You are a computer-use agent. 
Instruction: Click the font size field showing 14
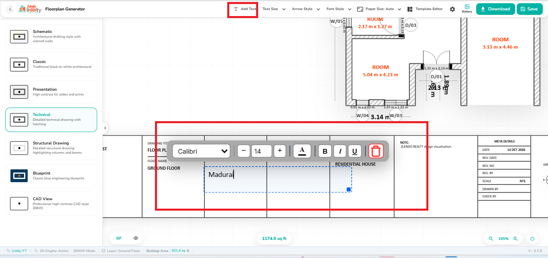tap(261, 151)
